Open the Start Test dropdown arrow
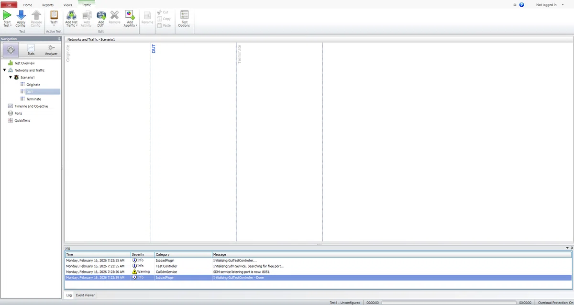Screen dimensions: 574x305 coord(11,25)
